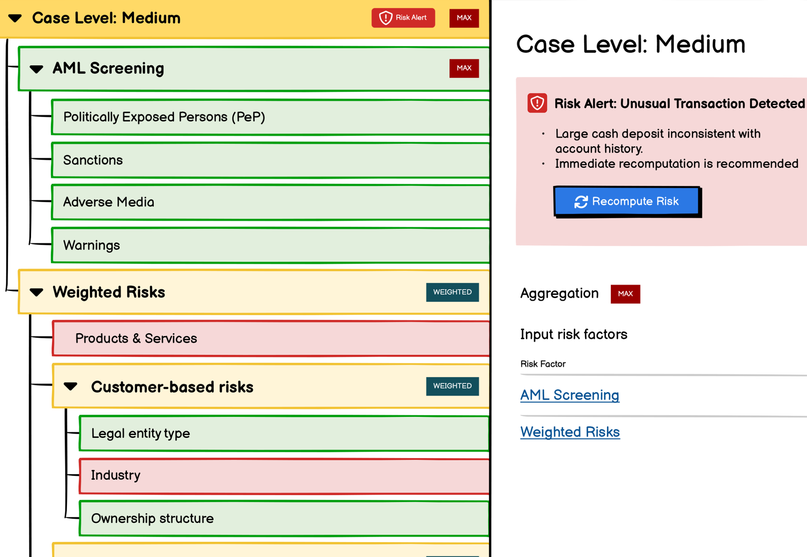Screen dimensions: 807x557
Task: Select the Sanctions risk factor
Action: (x=93, y=160)
